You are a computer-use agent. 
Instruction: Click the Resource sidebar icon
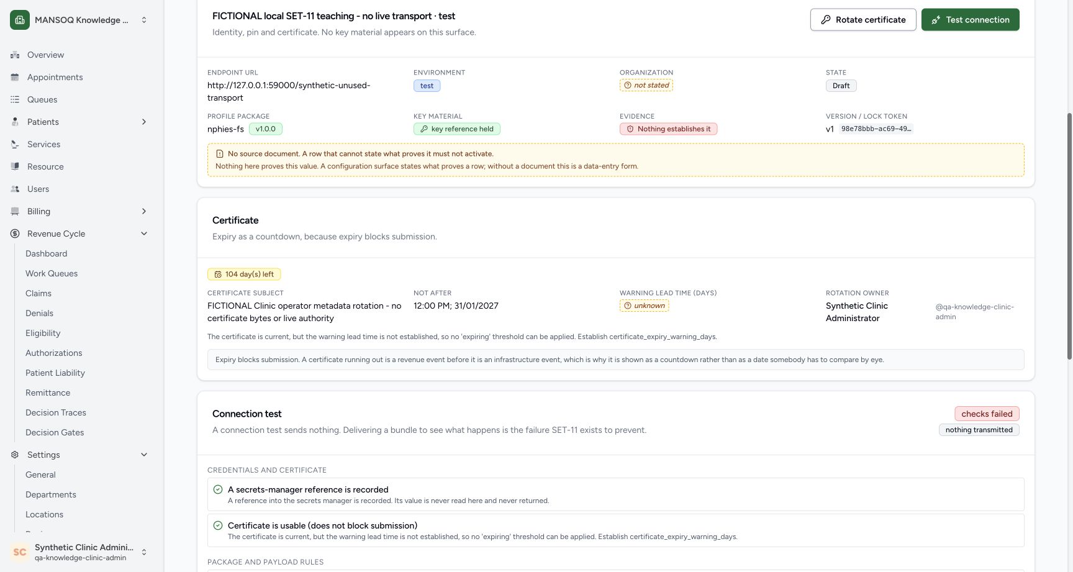coord(15,166)
